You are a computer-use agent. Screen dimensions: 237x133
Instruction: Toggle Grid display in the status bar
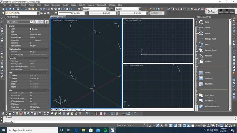171,126
